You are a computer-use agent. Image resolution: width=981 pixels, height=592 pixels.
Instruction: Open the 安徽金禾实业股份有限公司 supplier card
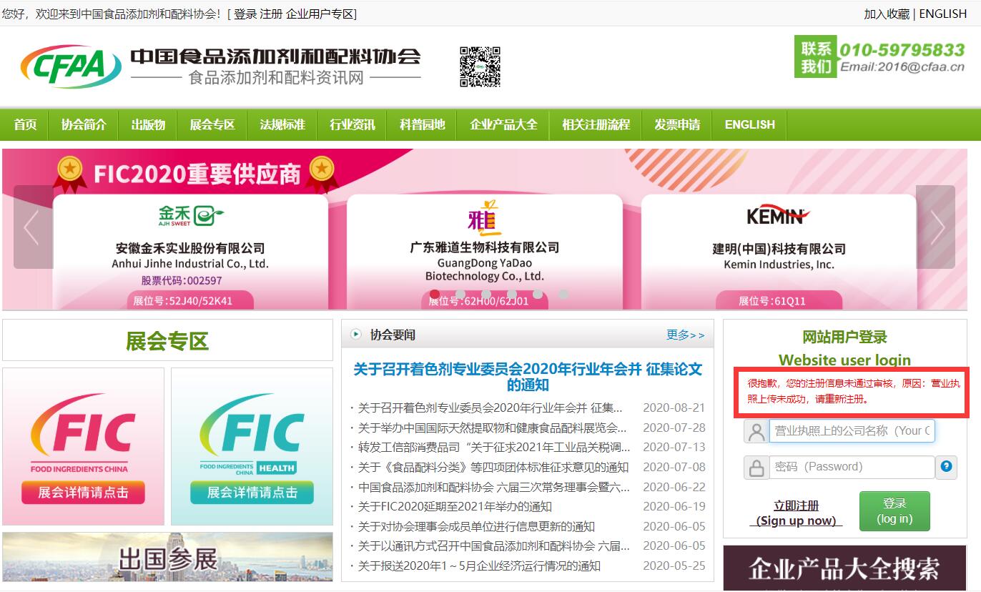[x=190, y=251]
